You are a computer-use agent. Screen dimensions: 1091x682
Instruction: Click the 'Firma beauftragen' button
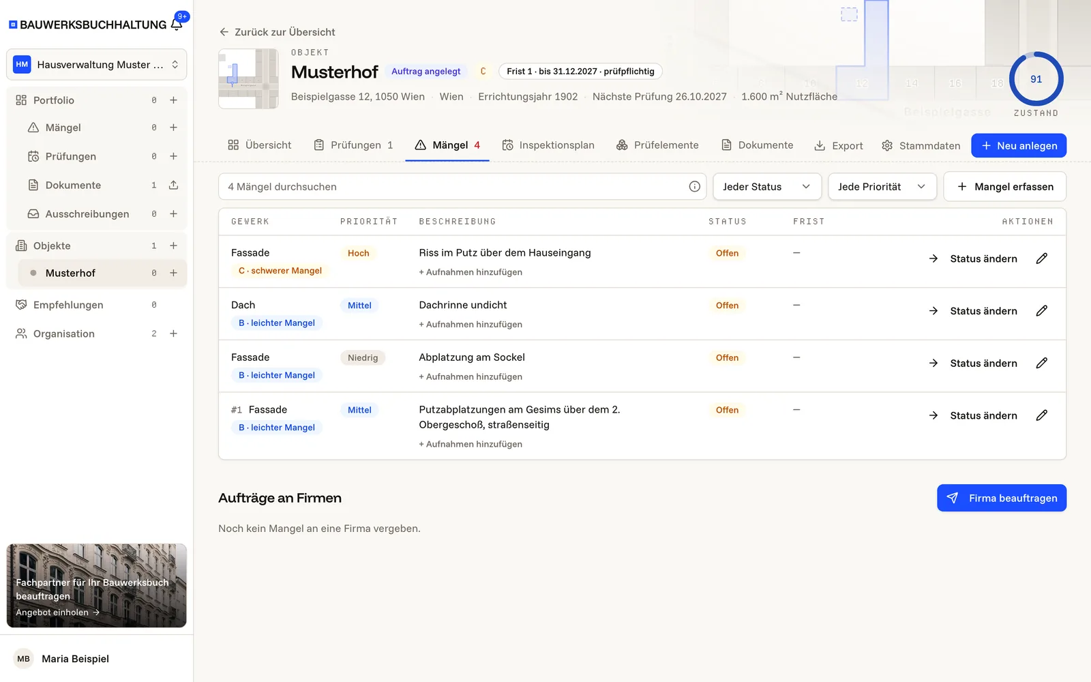1002,498
